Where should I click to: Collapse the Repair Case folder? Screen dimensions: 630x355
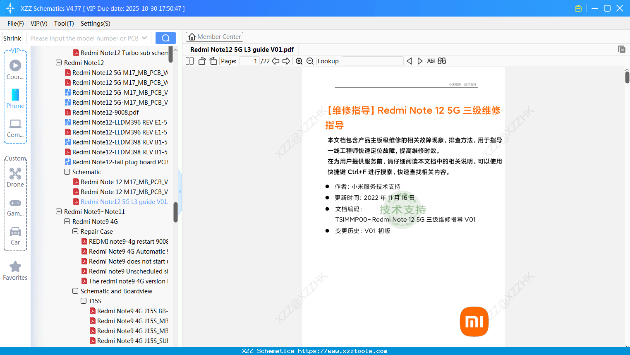(75, 231)
